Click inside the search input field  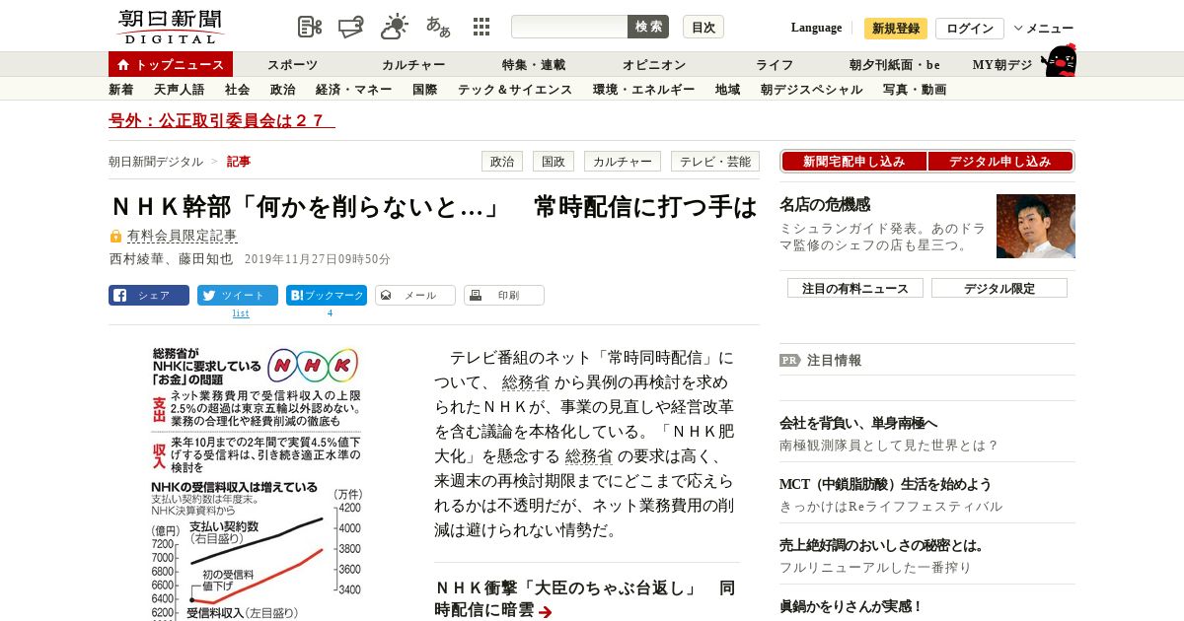coord(569,27)
